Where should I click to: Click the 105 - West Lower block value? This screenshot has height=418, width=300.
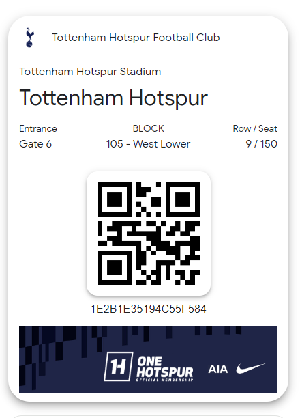(x=148, y=144)
